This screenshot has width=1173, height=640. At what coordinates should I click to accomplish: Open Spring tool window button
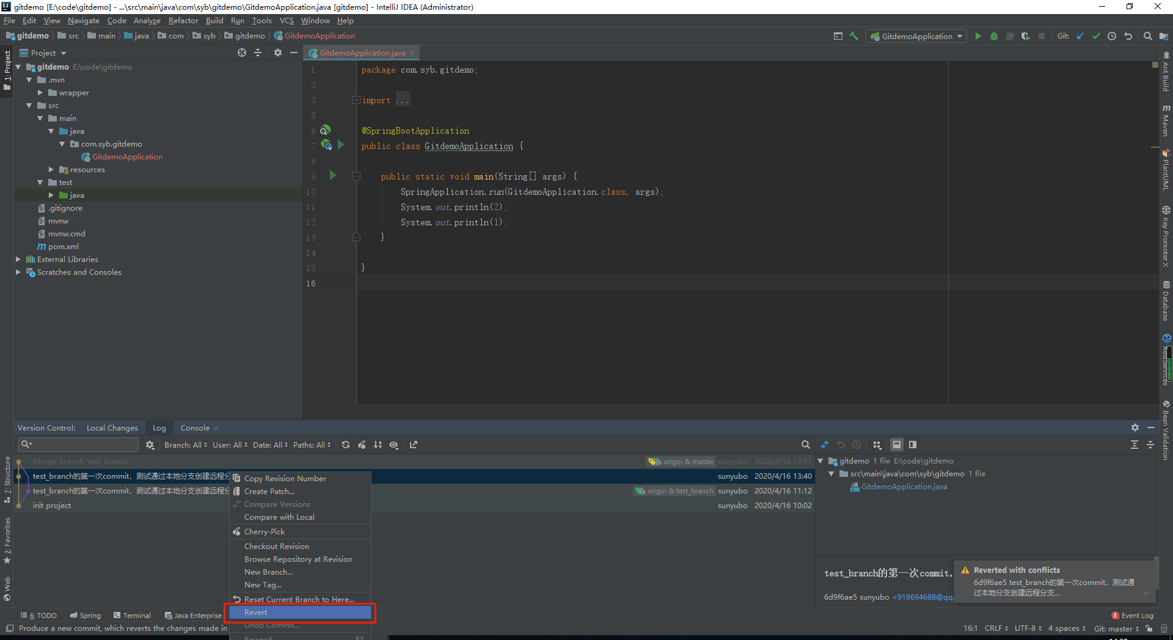[85, 616]
